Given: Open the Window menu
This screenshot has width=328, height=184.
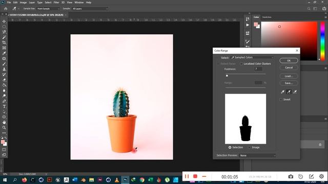Looking at the screenshot, I should tap(79, 3).
